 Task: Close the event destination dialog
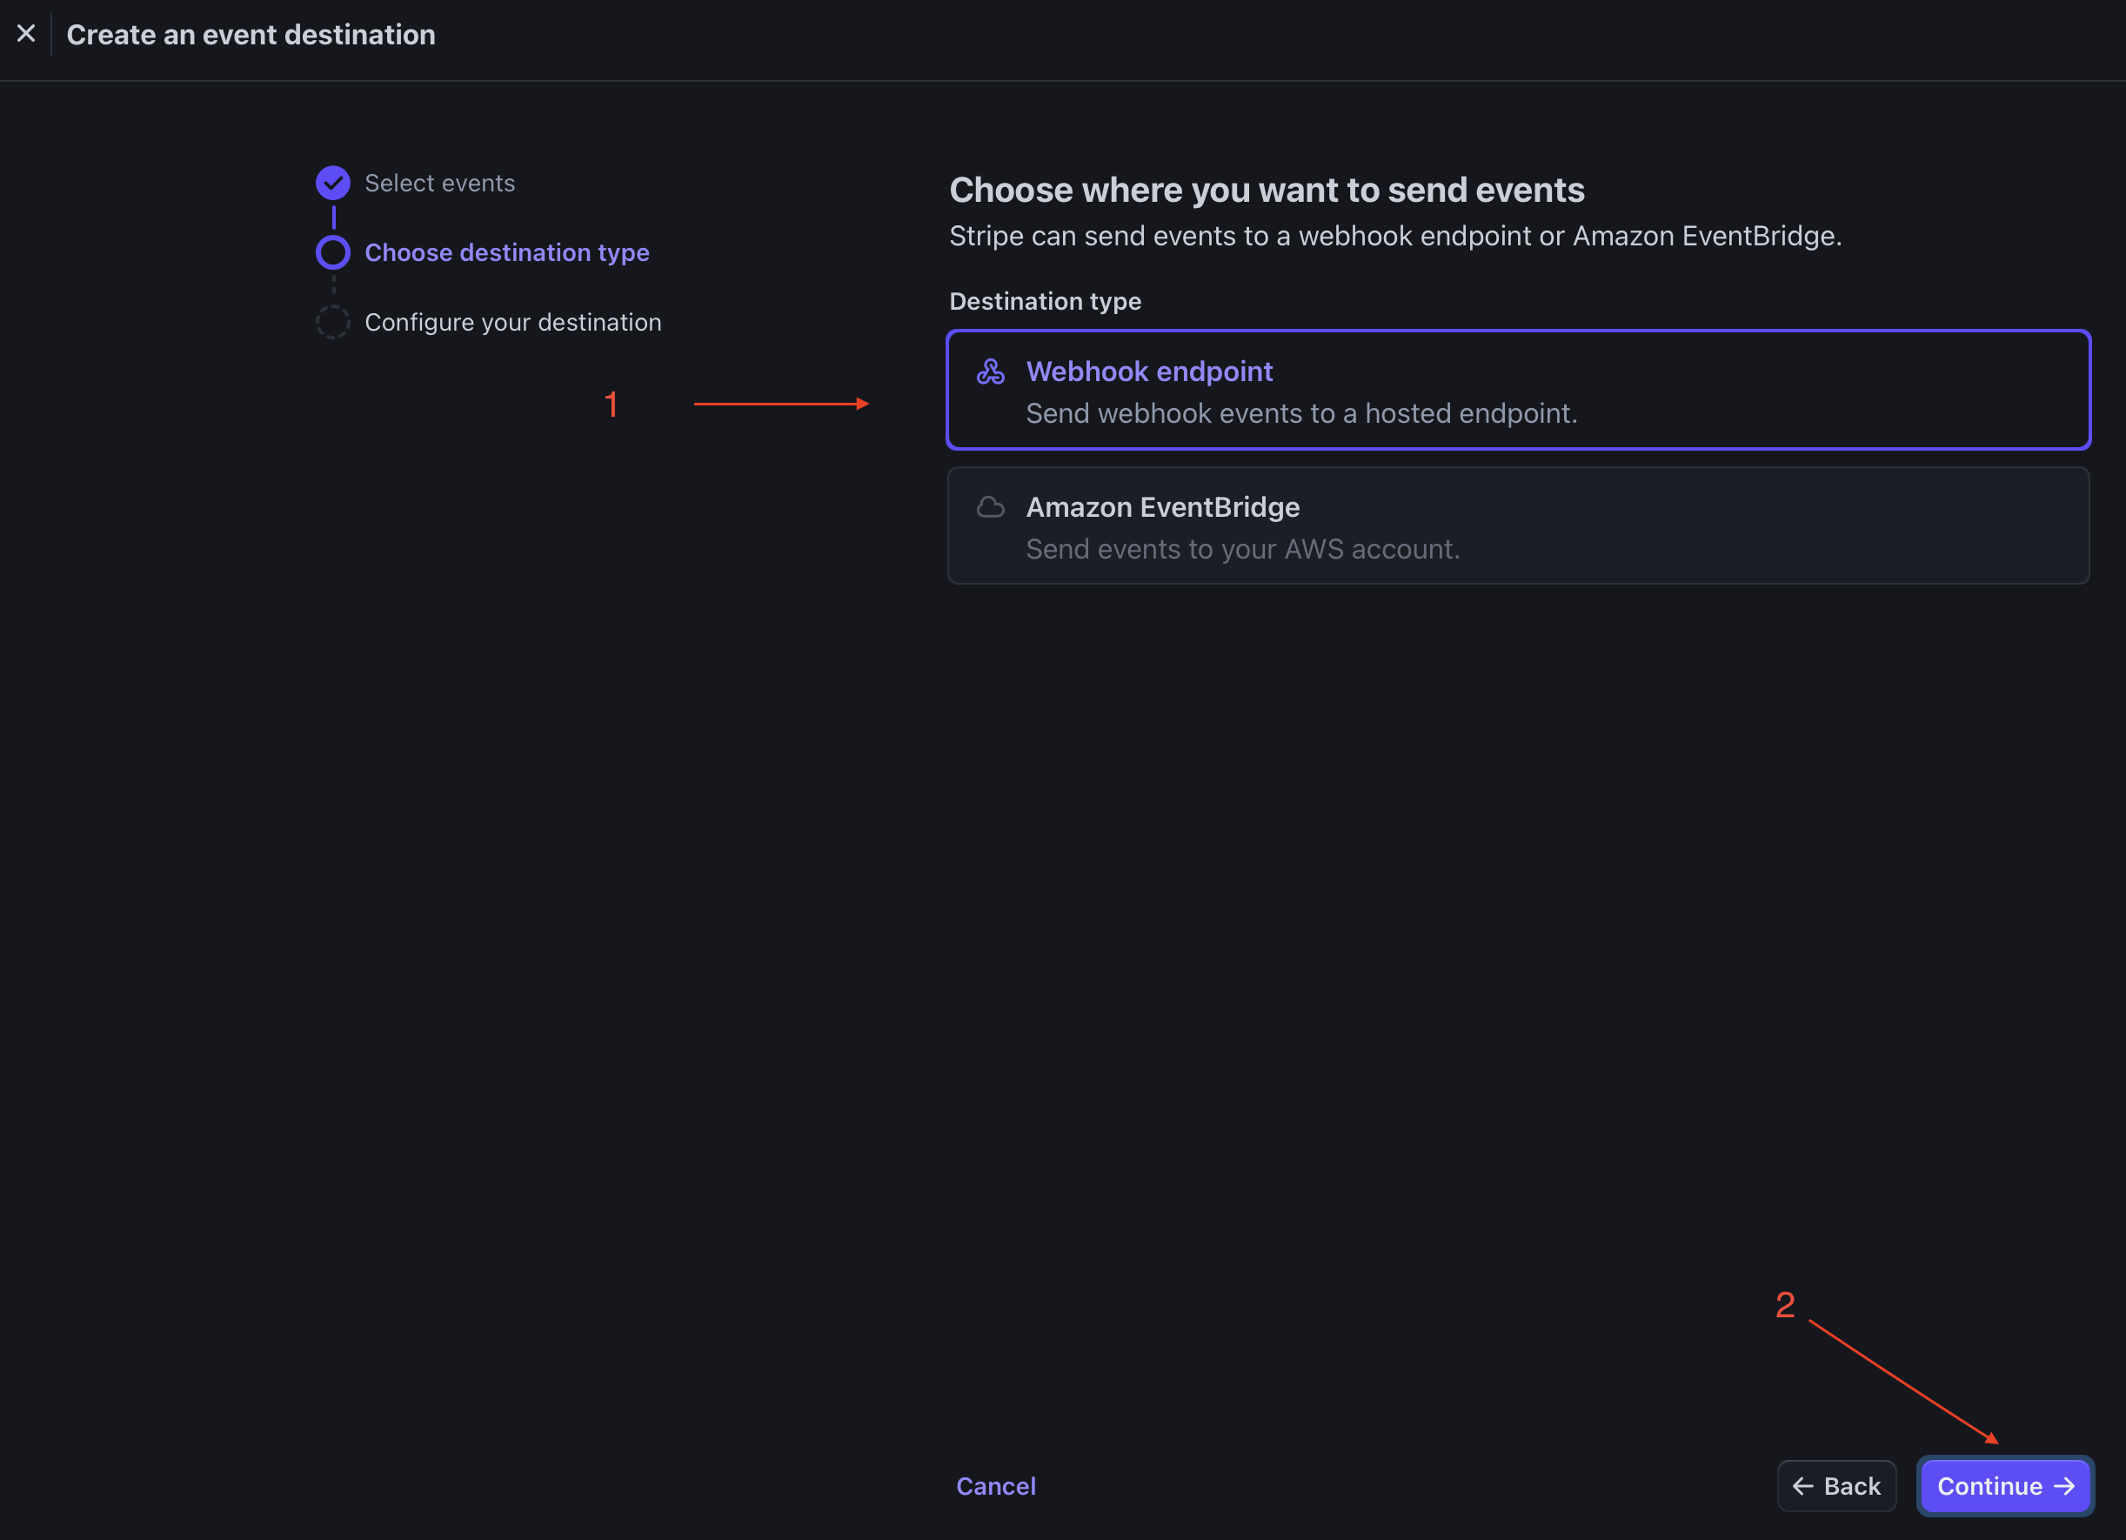(x=26, y=34)
